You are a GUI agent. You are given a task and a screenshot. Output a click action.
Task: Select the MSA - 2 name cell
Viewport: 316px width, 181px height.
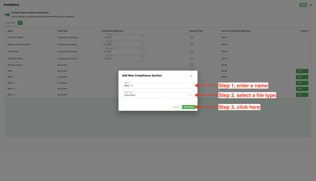pos(11,83)
